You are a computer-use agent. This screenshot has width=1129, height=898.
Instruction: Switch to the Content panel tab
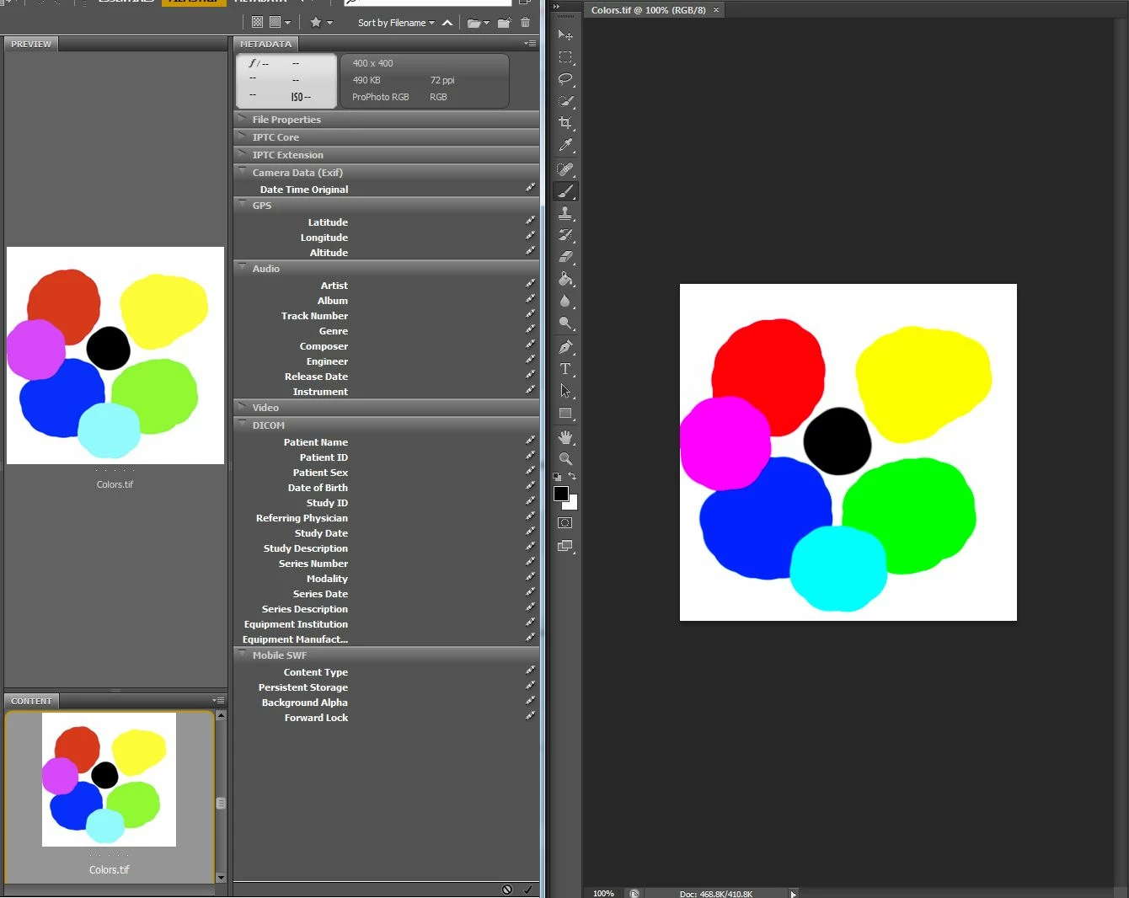31,701
